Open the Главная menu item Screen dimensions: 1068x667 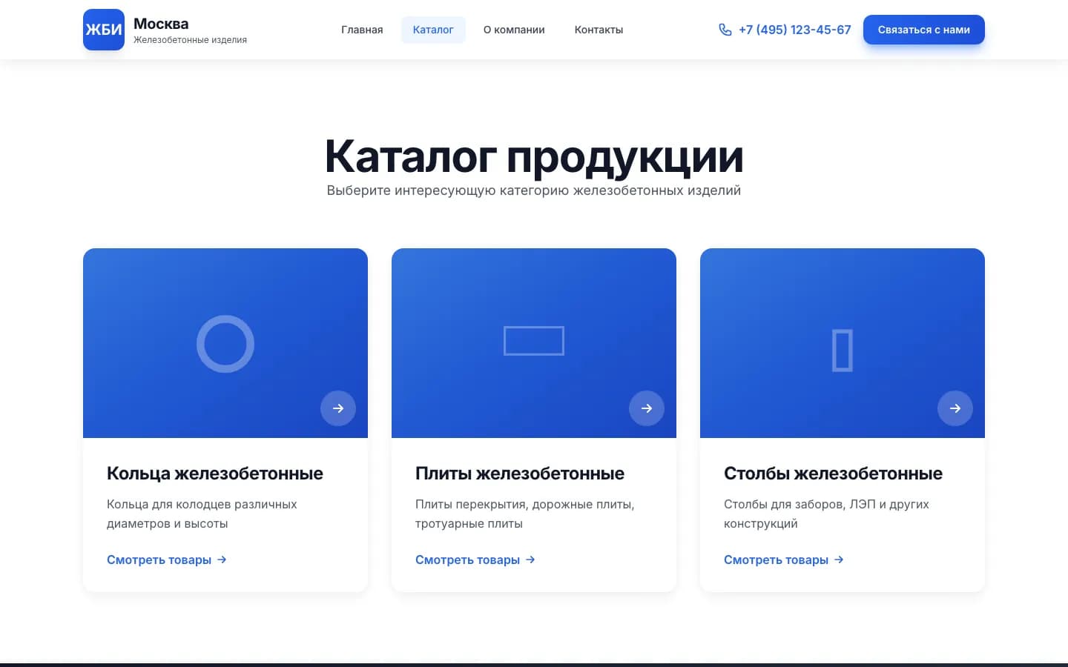click(362, 30)
